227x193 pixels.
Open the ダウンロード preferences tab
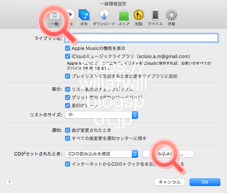coord(104,18)
